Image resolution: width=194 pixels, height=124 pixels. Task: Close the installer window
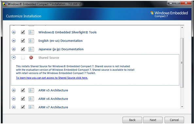[x=186, y=3]
